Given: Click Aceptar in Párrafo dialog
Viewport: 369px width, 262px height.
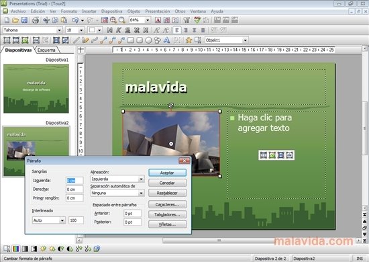Looking at the screenshot, I should (167, 173).
